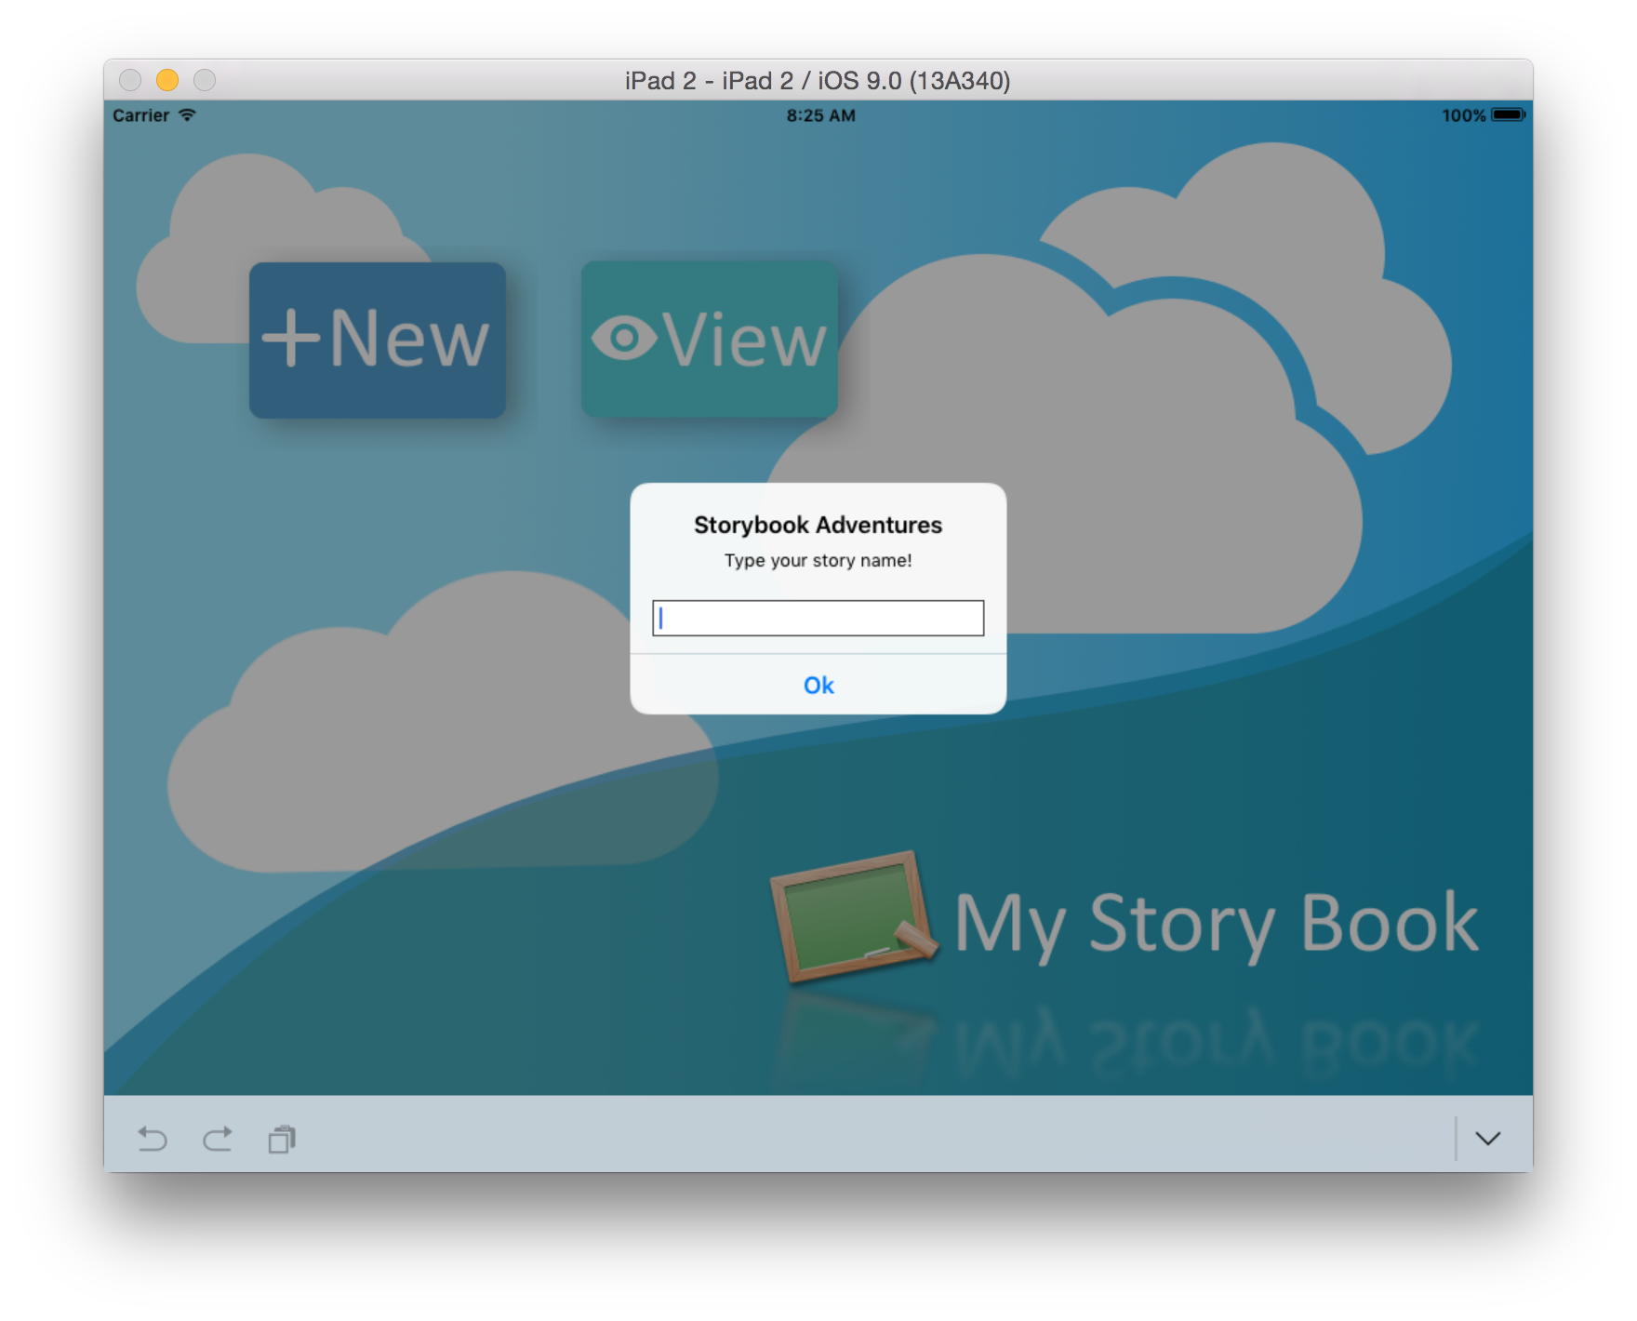Tap the battery icon in the status bar
Viewport: 1637px width, 1321px height.
[x=1507, y=114]
